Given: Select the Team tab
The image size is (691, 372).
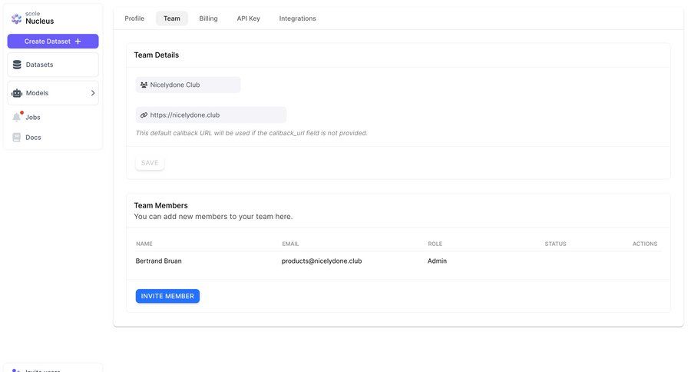Looking at the screenshot, I should 172,18.
